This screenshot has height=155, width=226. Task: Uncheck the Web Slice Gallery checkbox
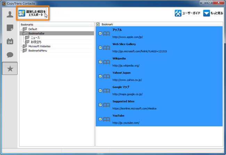[100, 48]
